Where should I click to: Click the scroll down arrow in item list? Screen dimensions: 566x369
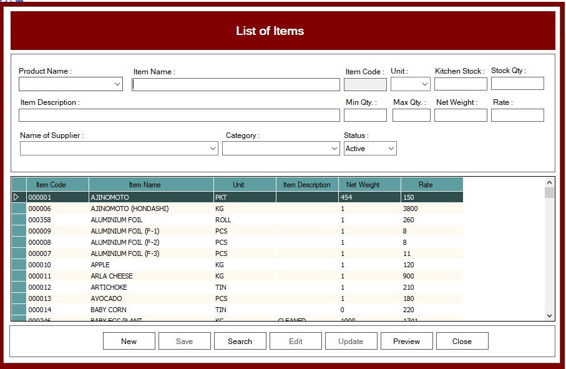tap(549, 316)
